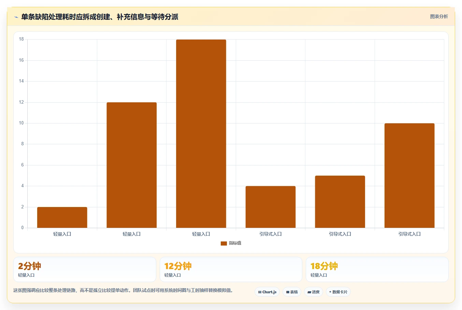The height and width of the screenshot is (310, 462).
Task: Click the 图表分析 label in header
Action: pyautogui.click(x=439, y=16)
